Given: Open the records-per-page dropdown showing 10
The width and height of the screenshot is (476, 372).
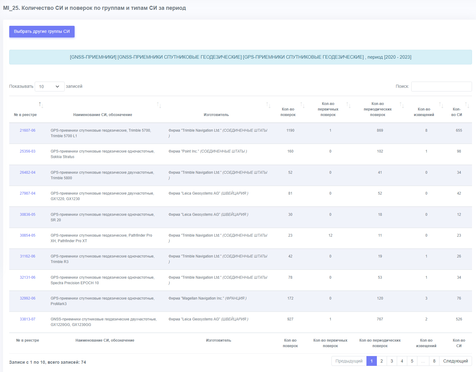Looking at the screenshot, I should pos(50,87).
